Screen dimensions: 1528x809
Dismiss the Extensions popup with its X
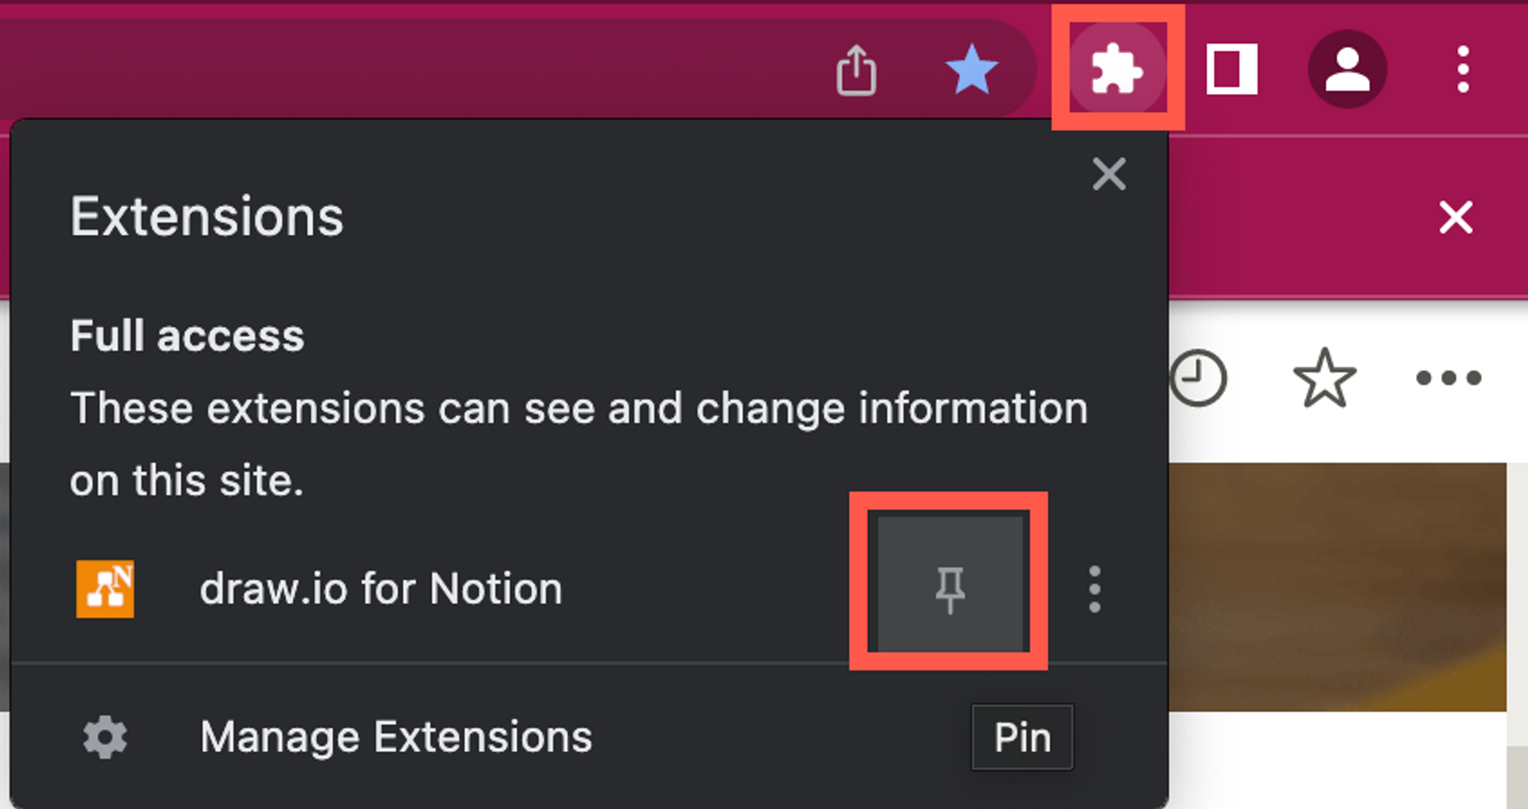point(1108,174)
